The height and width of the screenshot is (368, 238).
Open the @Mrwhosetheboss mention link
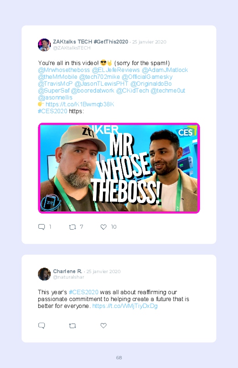(64, 70)
